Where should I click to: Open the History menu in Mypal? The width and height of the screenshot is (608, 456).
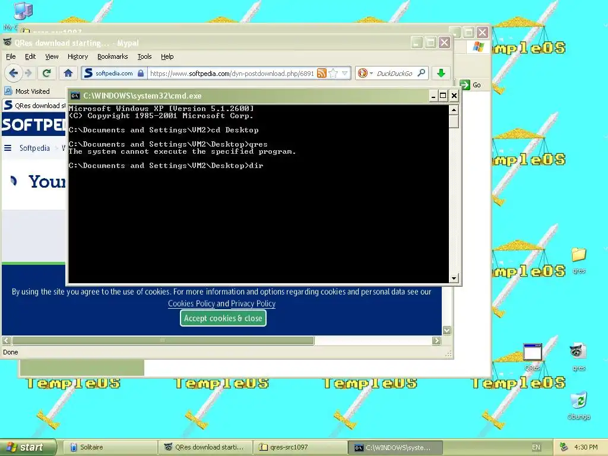(78, 56)
